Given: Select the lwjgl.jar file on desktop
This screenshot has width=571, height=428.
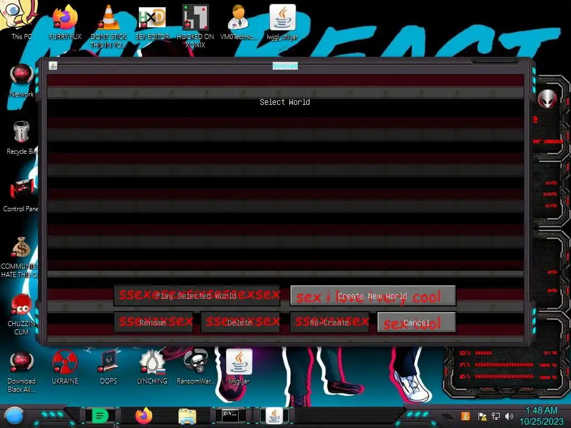Looking at the screenshot, I should (x=239, y=368).
